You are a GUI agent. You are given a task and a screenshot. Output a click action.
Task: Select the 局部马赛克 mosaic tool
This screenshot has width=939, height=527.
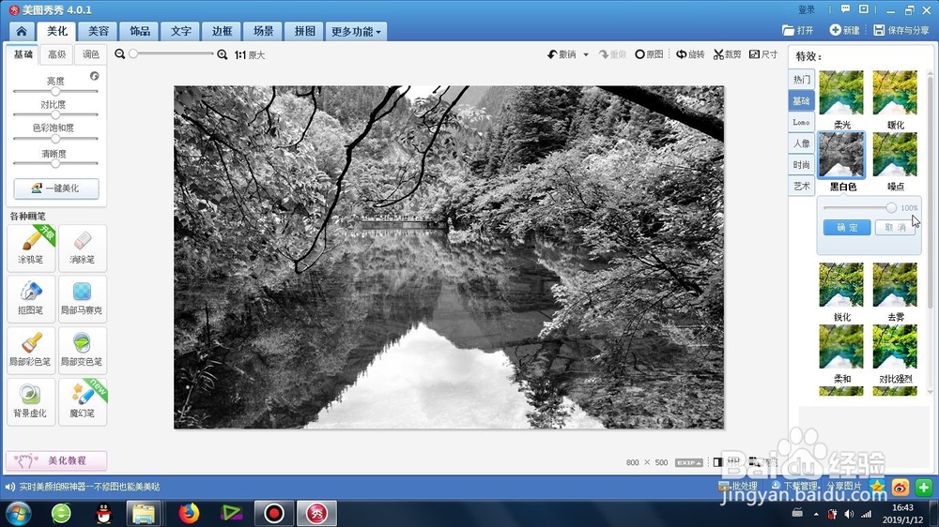[83, 298]
